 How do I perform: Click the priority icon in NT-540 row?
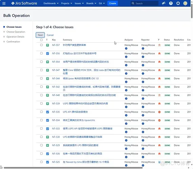coord(159,95)
